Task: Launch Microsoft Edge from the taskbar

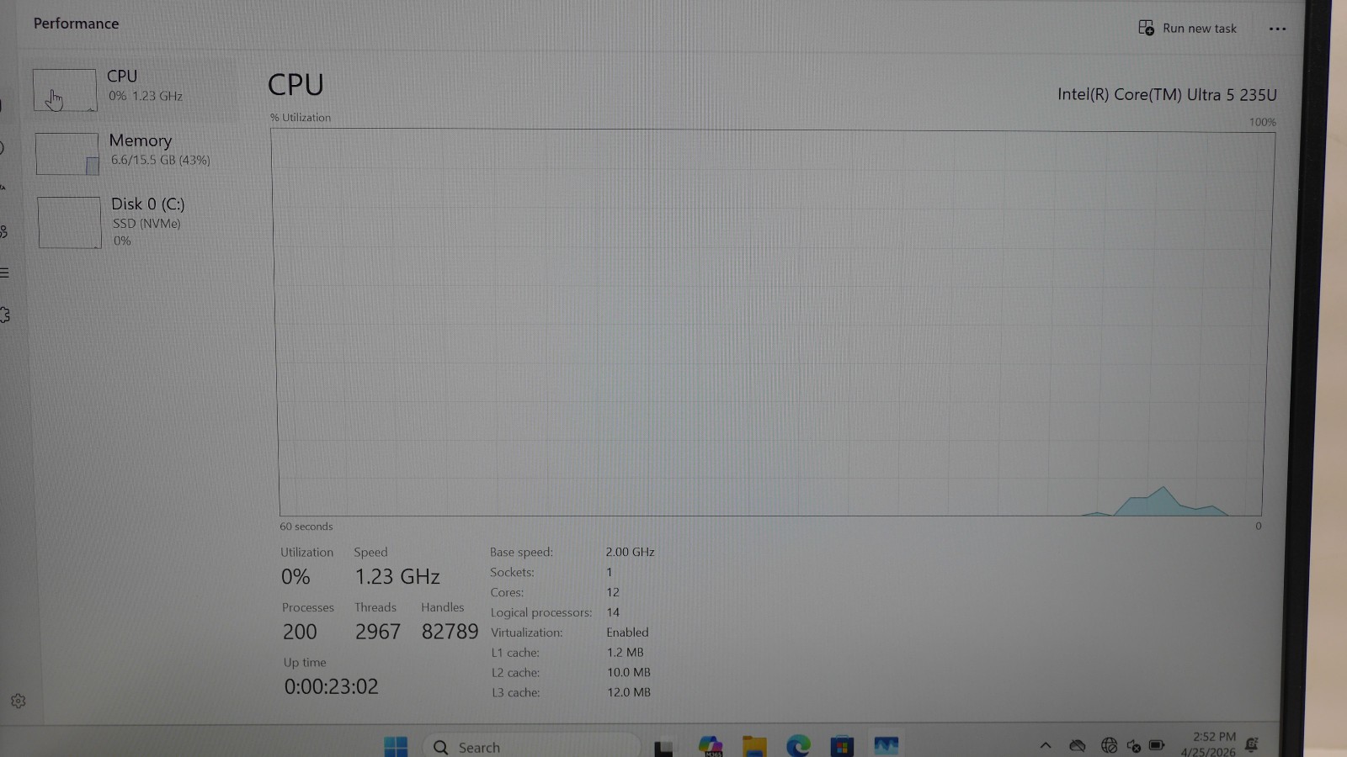Action: (x=798, y=746)
